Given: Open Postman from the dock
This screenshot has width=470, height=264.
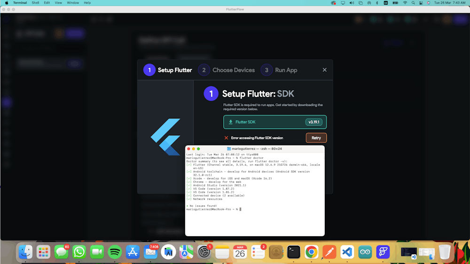Looking at the screenshot, I should pyautogui.click(x=329, y=252).
